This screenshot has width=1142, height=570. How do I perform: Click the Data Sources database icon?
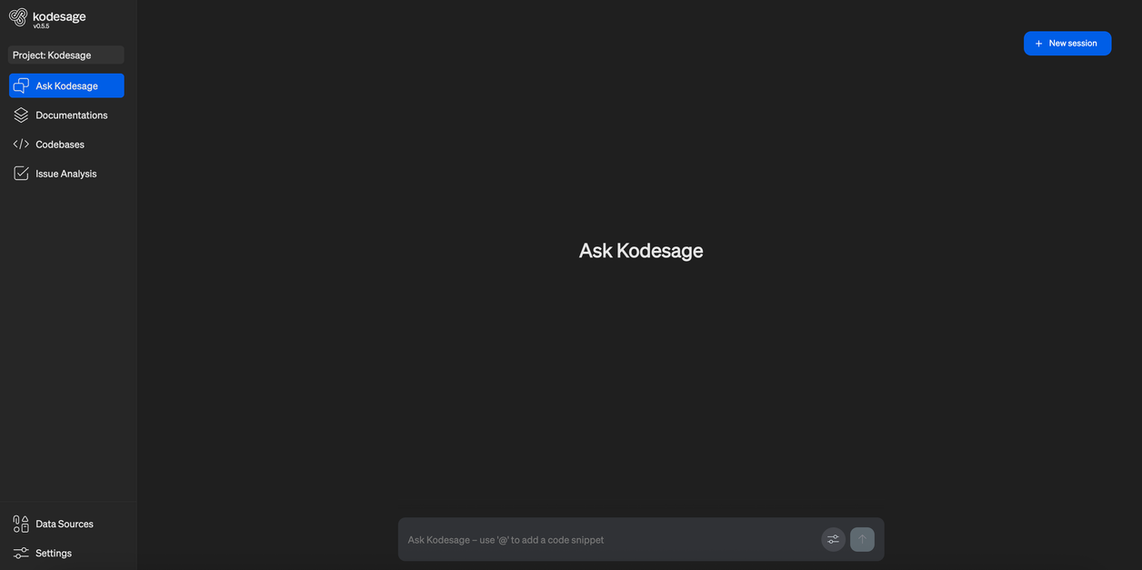pyautogui.click(x=20, y=523)
